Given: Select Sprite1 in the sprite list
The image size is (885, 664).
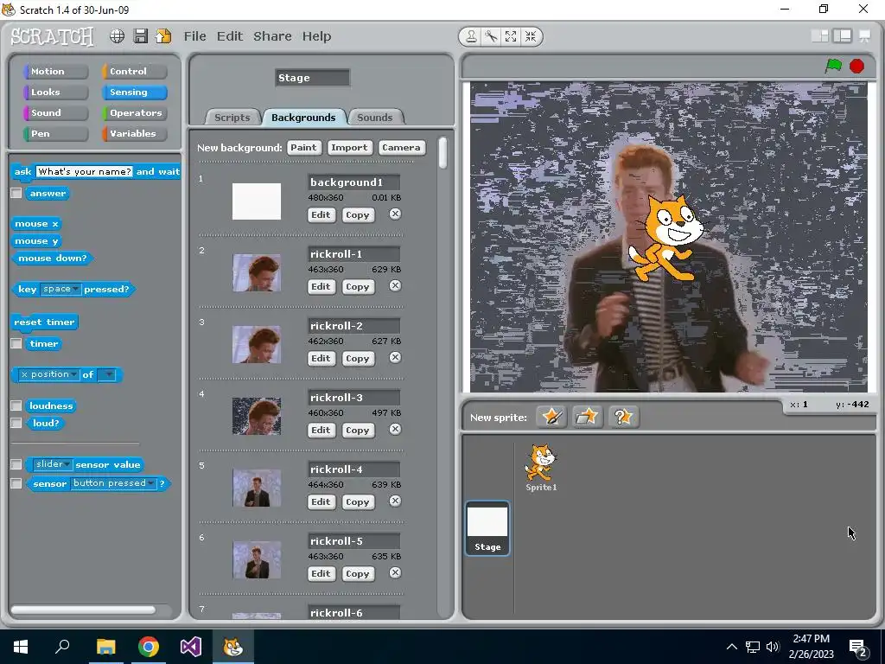Looking at the screenshot, I should point(541,468).
